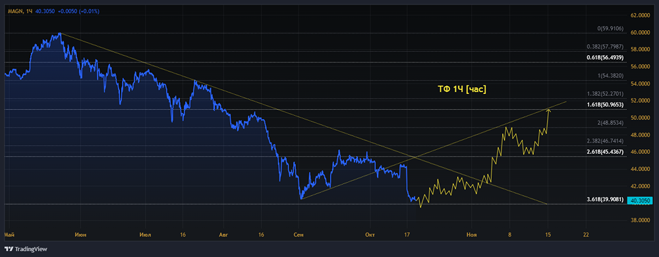The image size is (659, 257).
Task: Click the 1Ч timeframe label in chart header
Action: (29, 11)
